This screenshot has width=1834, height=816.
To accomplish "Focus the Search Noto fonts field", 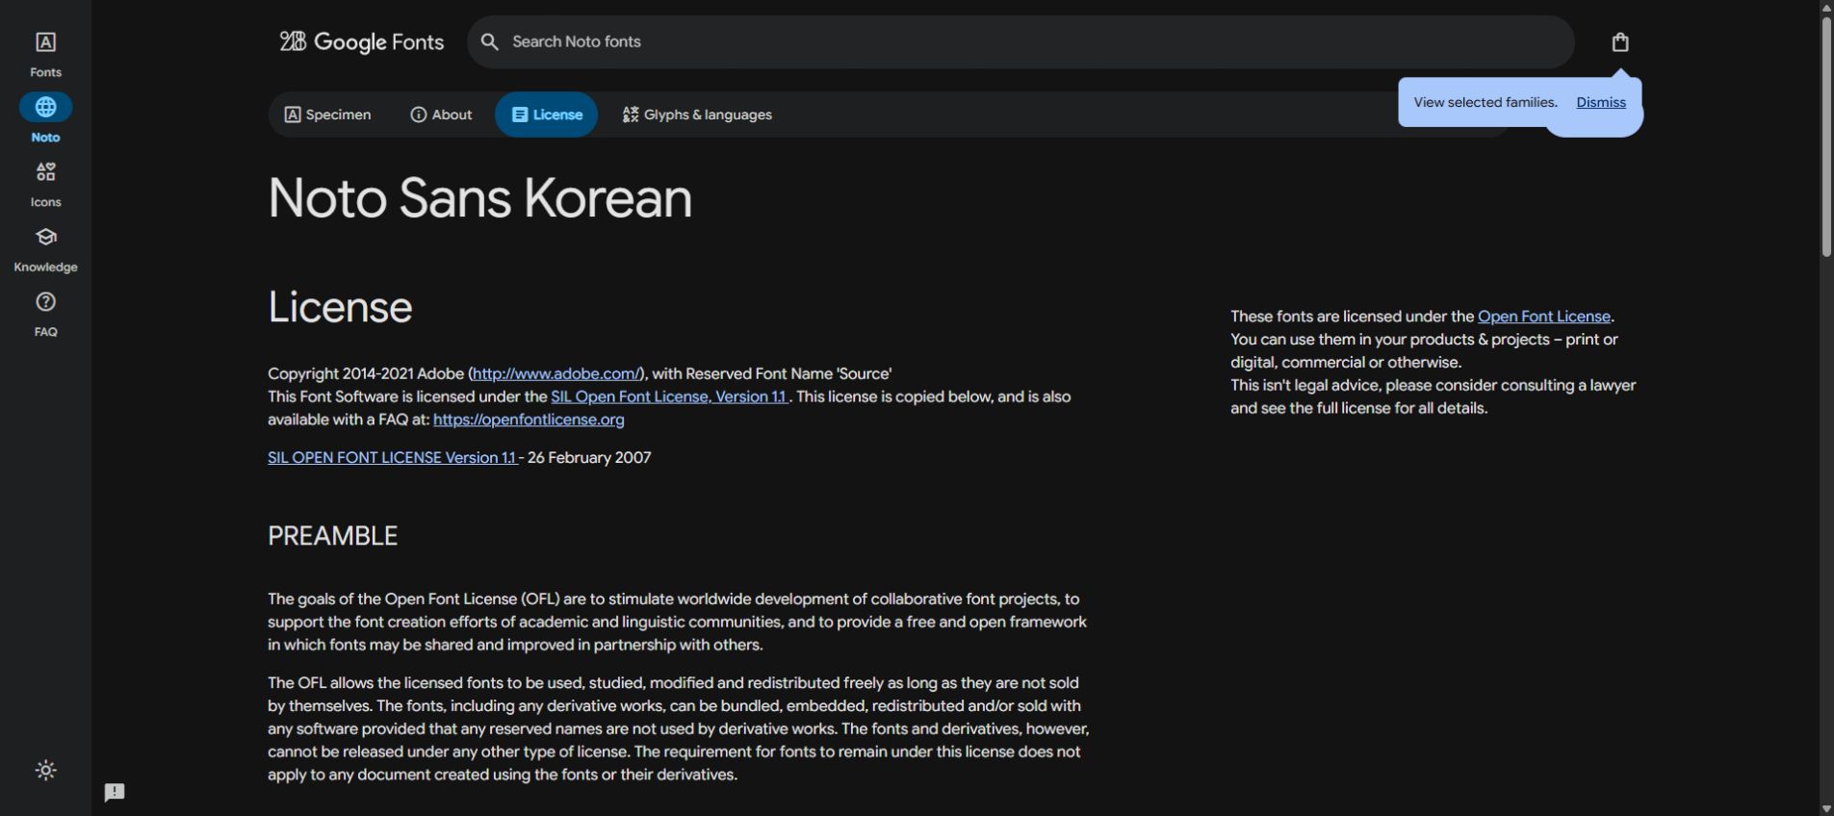I will pyautogui.click(x=1020, y=41).
